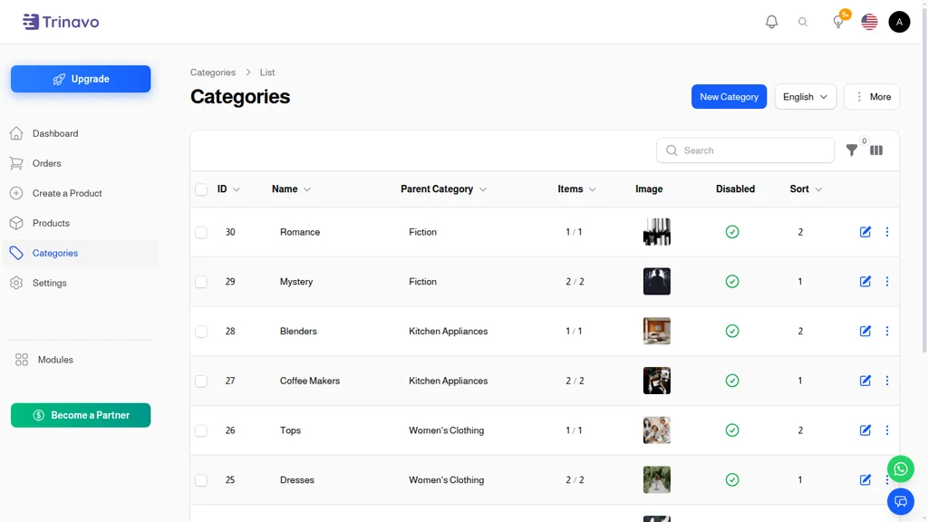Image resolution: width=928 pixels, height=522 pixels.
Task: Click the header search magnifier icon
Action: coord(803,22)
